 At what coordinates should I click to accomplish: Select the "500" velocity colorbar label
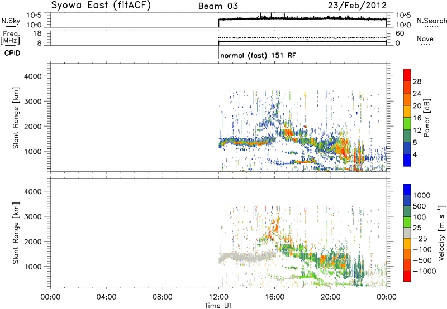pos(420,206)
